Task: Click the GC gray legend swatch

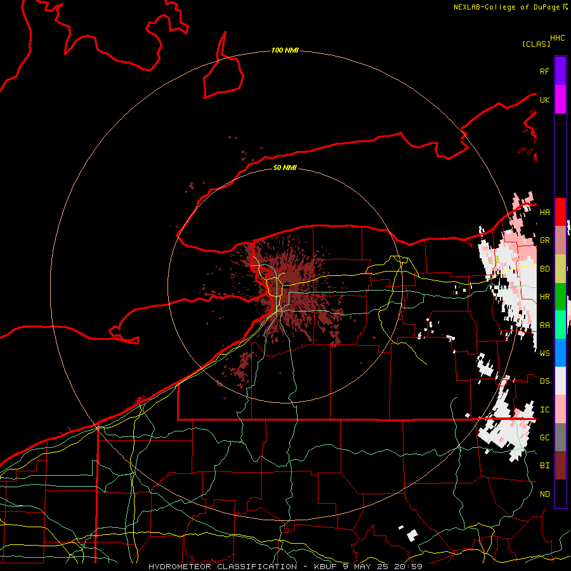Action: (x=560, y=437)
